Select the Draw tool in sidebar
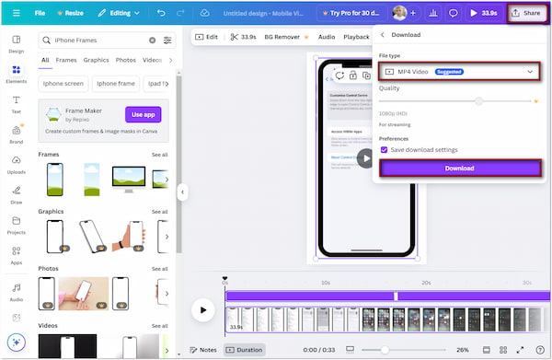This screenshot has width=552, height=360. pos(17,195)
